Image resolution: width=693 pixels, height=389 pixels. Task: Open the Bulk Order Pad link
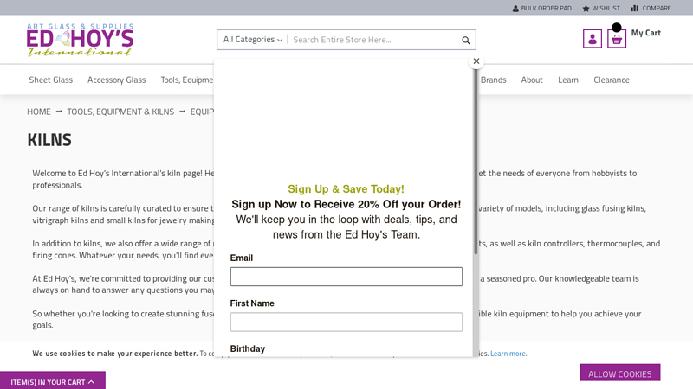click(x=541, y=8)
